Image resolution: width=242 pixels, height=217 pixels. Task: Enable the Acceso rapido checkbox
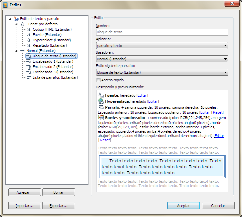pos(98,80)
